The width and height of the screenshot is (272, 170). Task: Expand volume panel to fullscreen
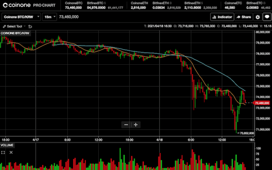pyautogui.click(x=3, y=152)
